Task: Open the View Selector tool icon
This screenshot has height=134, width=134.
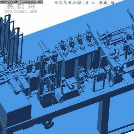Action: pos(74,3)
